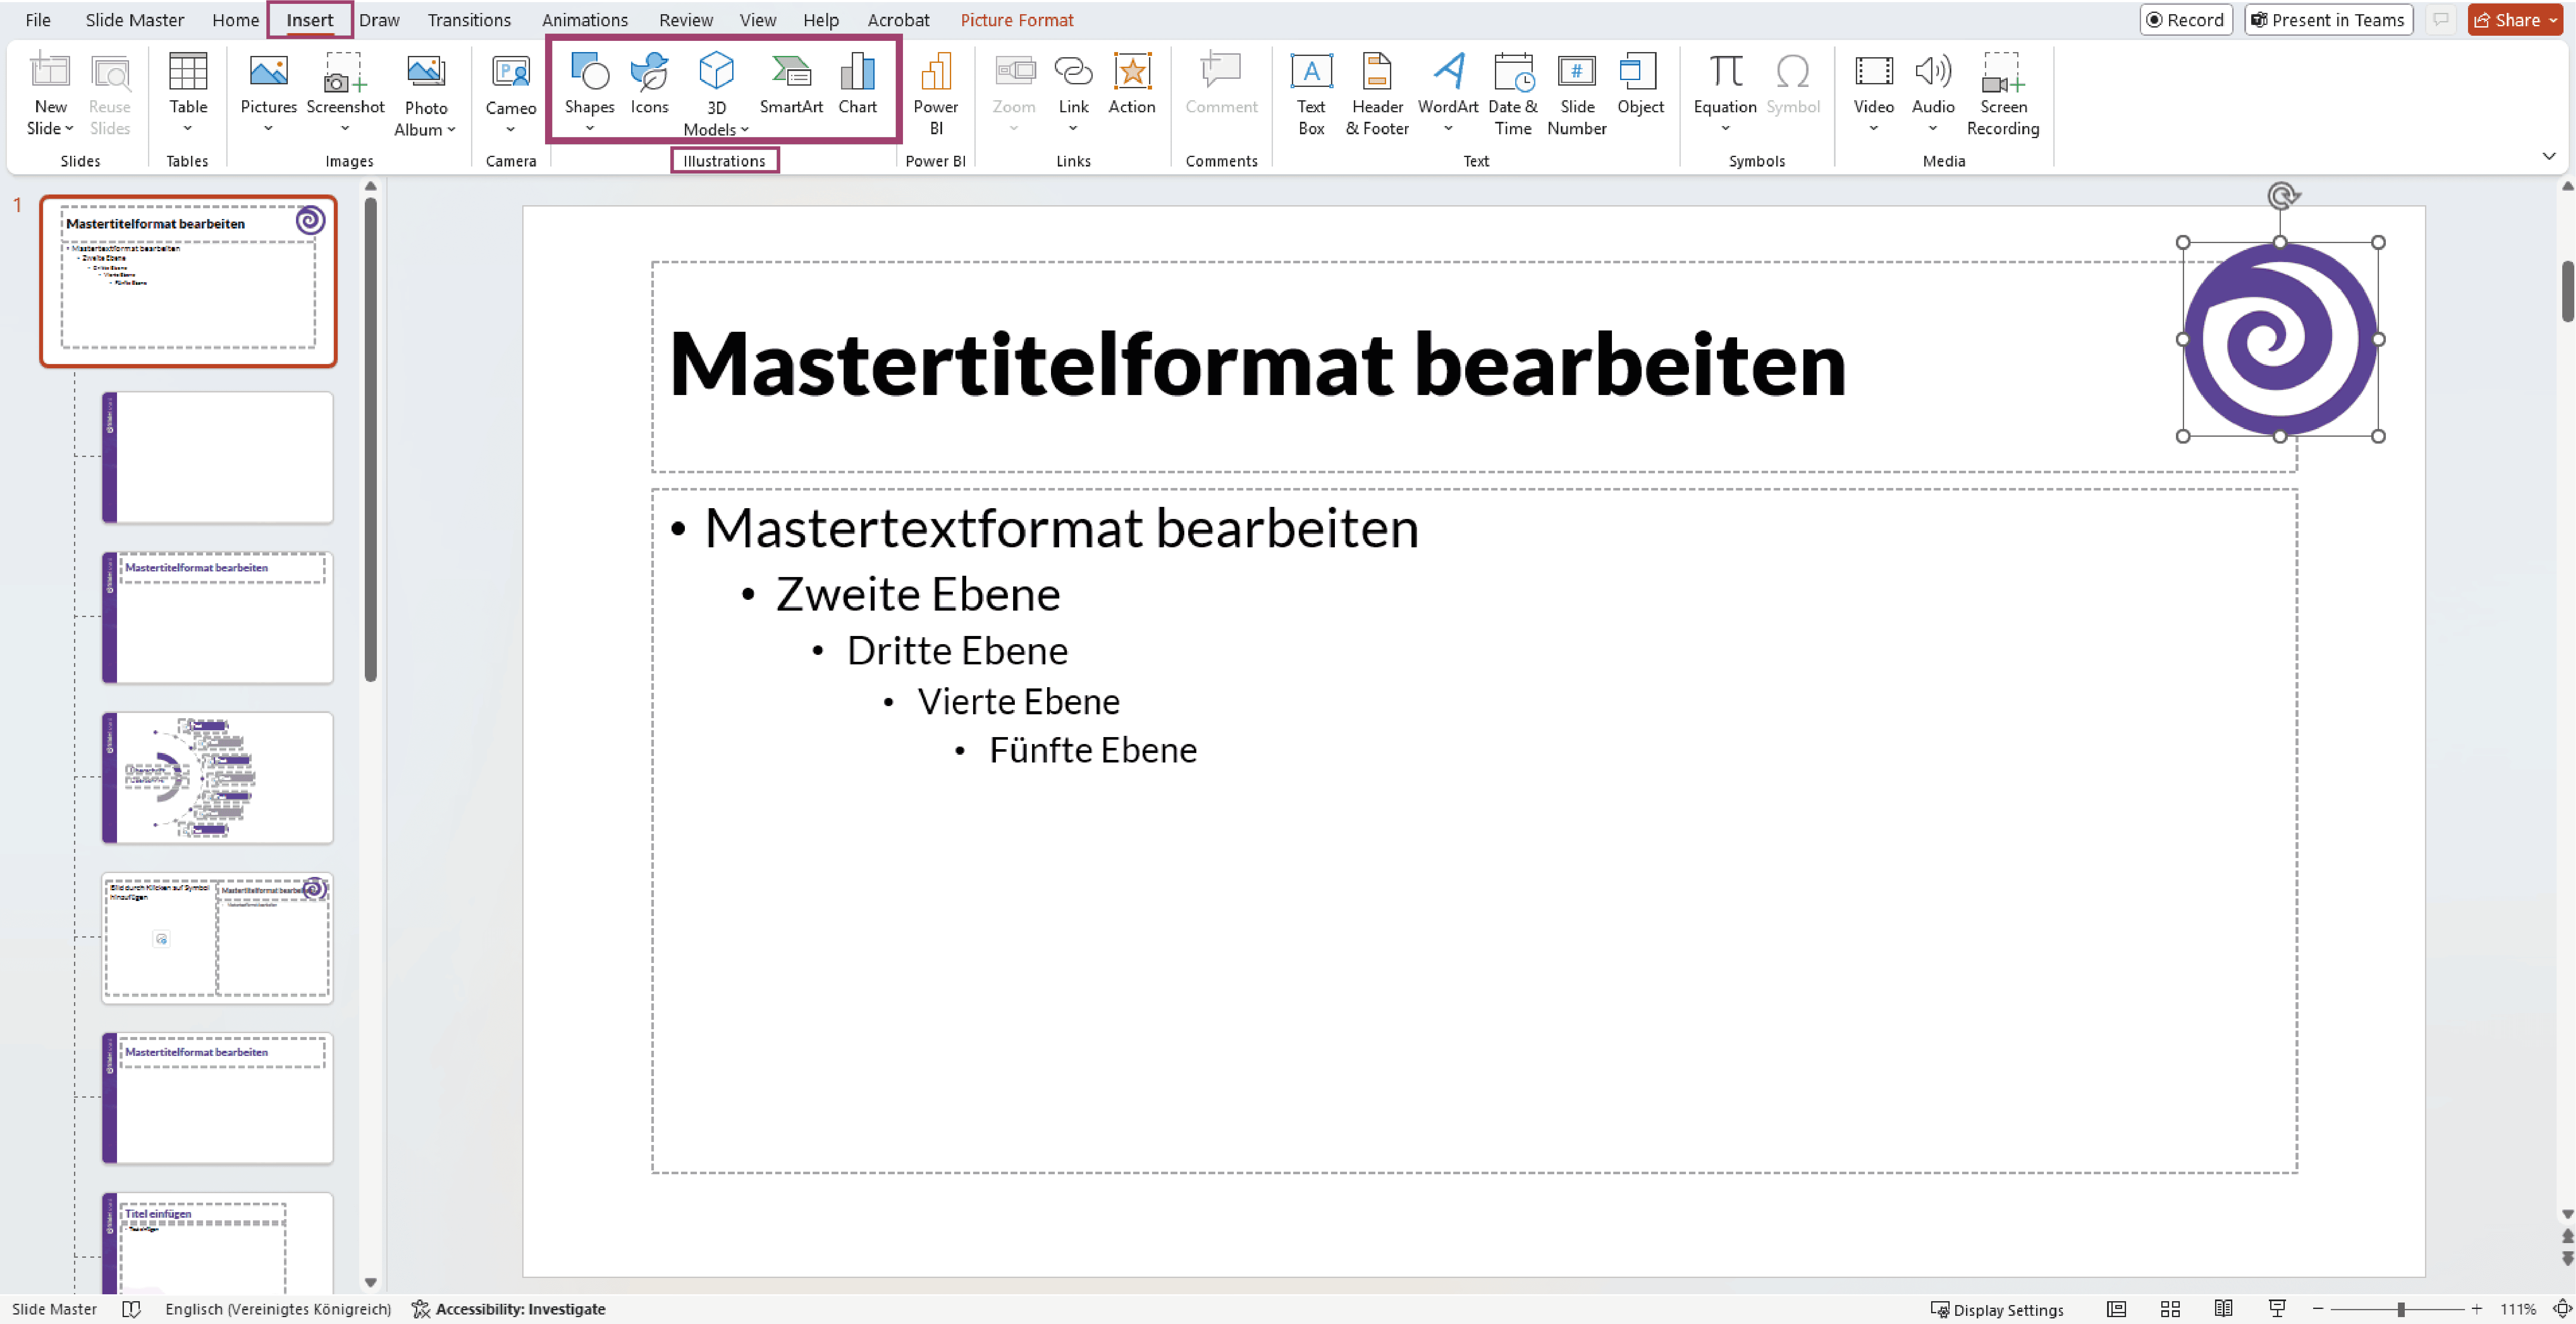Image resolution: width=2576 pixels, height=1324 pixels.
Task: Choose 3D Models
Action: tap(716, 93)
